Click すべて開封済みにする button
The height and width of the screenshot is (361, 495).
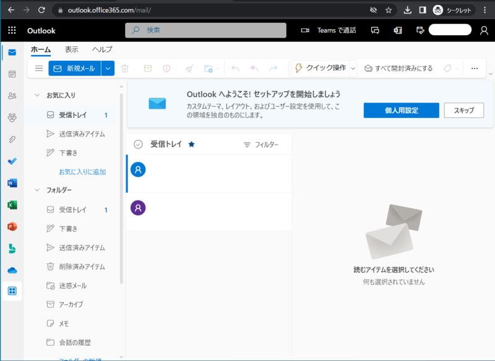pos(398,69)
